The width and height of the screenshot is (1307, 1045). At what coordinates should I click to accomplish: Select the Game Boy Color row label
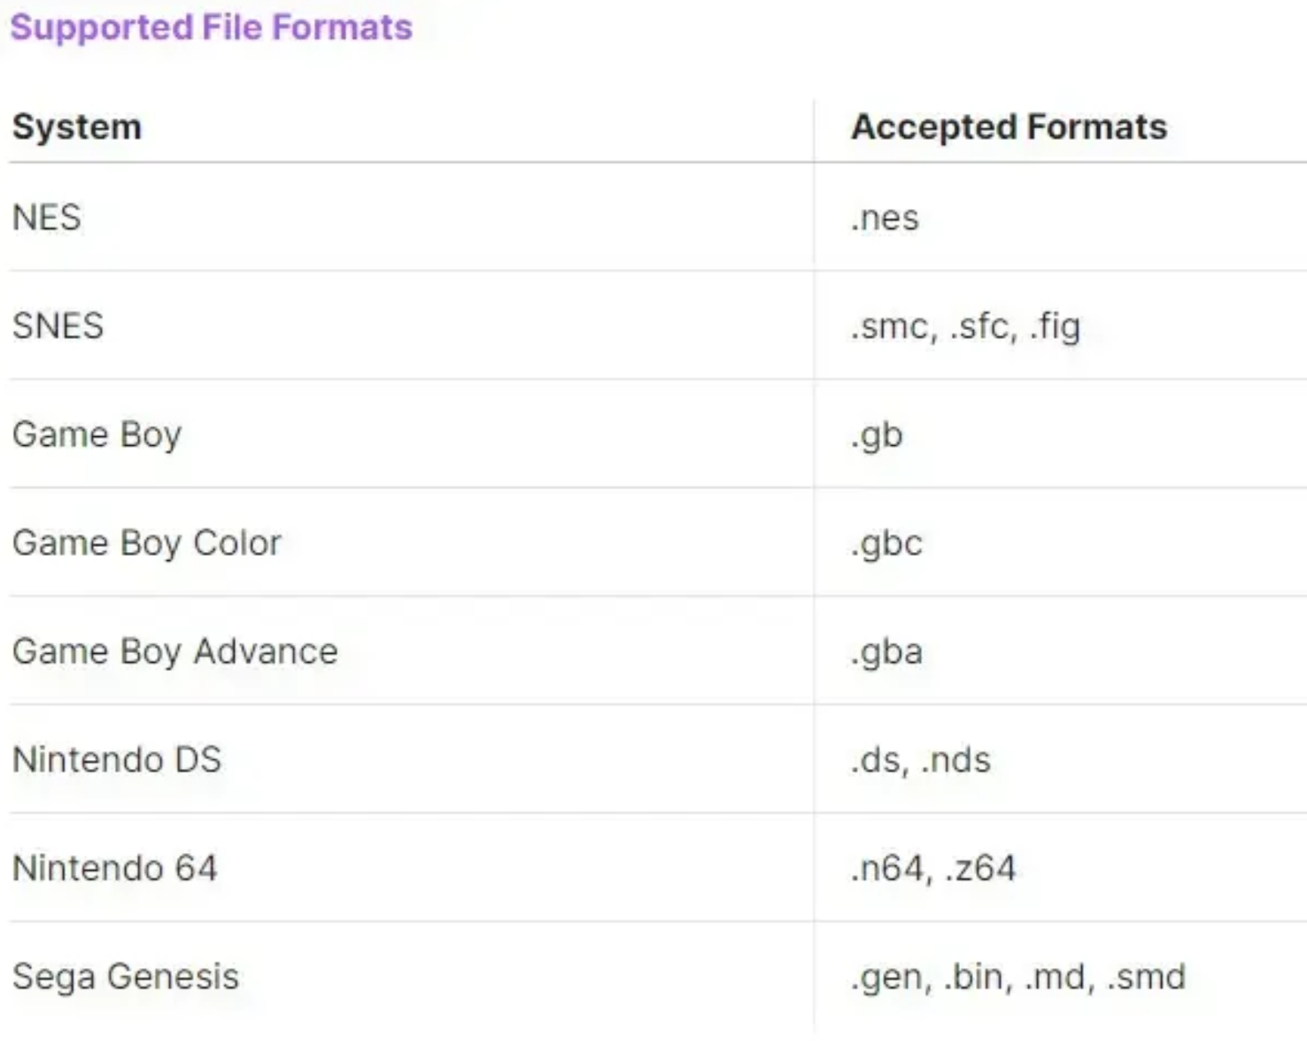point(147,543)
